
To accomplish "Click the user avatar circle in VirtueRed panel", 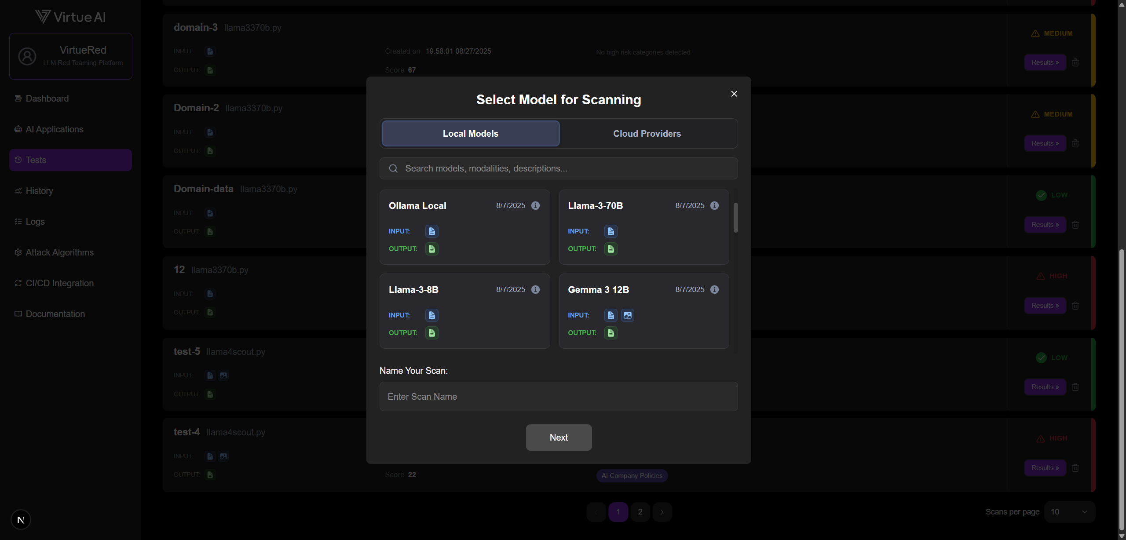I will [x=27, y=56].
